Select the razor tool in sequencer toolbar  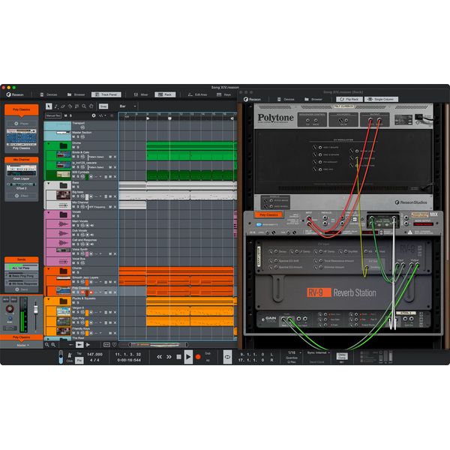tap(70, 106)
